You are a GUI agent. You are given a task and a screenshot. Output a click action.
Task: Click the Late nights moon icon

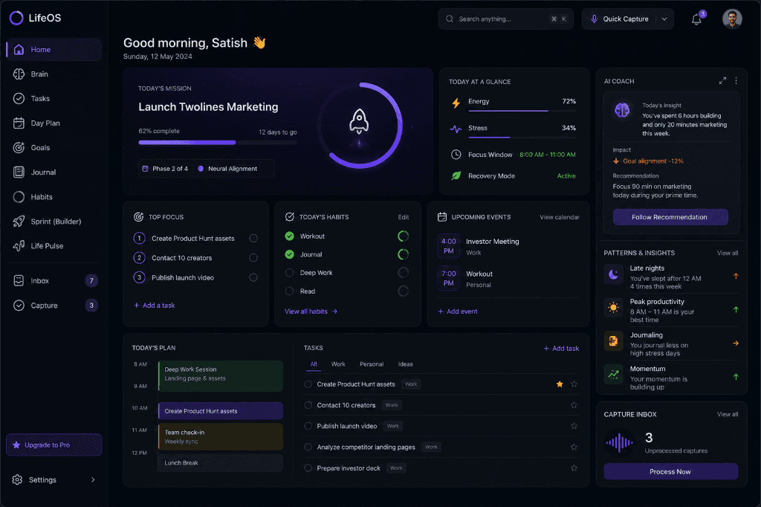613,274
